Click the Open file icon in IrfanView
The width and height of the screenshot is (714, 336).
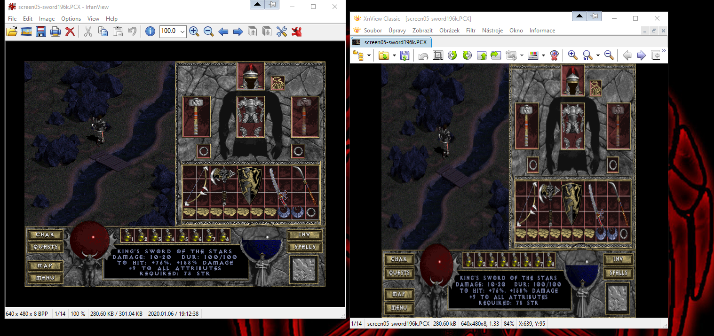[x=11, y=31]
